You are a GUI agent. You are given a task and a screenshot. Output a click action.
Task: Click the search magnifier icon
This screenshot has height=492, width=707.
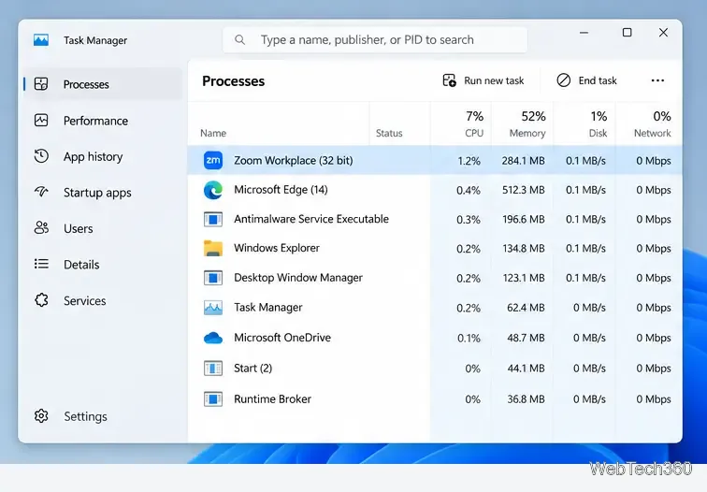pos(239,40)
